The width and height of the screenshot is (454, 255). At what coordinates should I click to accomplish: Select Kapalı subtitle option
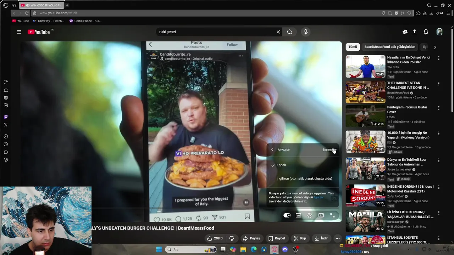(303, 165)
